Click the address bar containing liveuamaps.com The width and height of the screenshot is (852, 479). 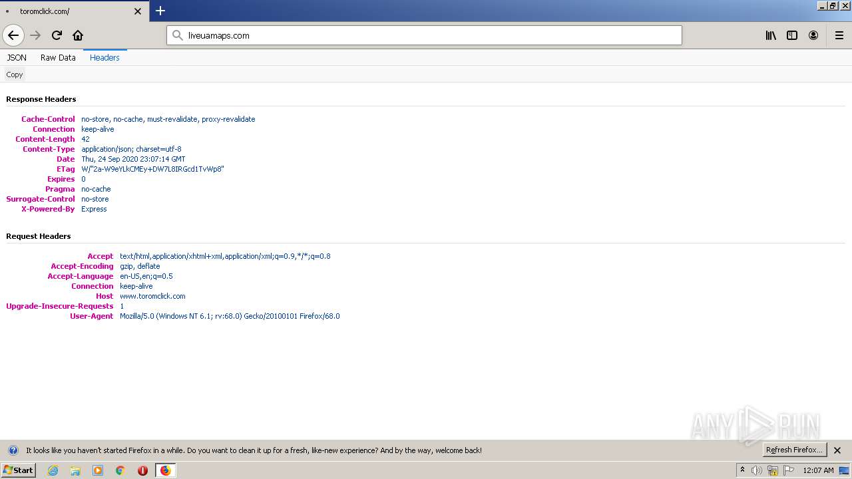(424, 35)
